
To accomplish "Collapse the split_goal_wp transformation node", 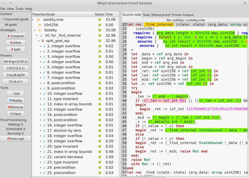I will click(38, 41).
